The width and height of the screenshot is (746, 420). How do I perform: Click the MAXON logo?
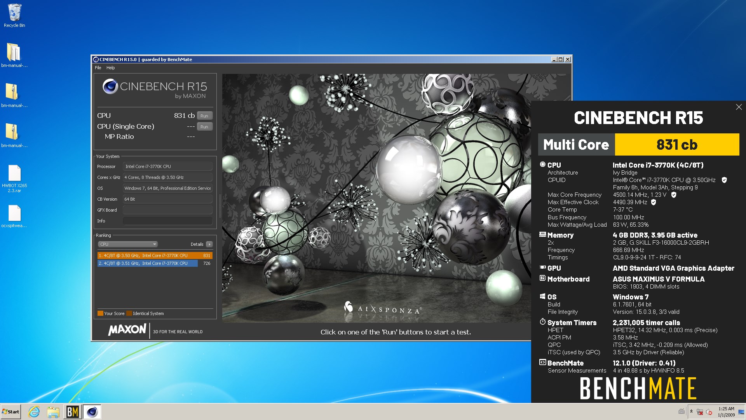tap(127, 330)
